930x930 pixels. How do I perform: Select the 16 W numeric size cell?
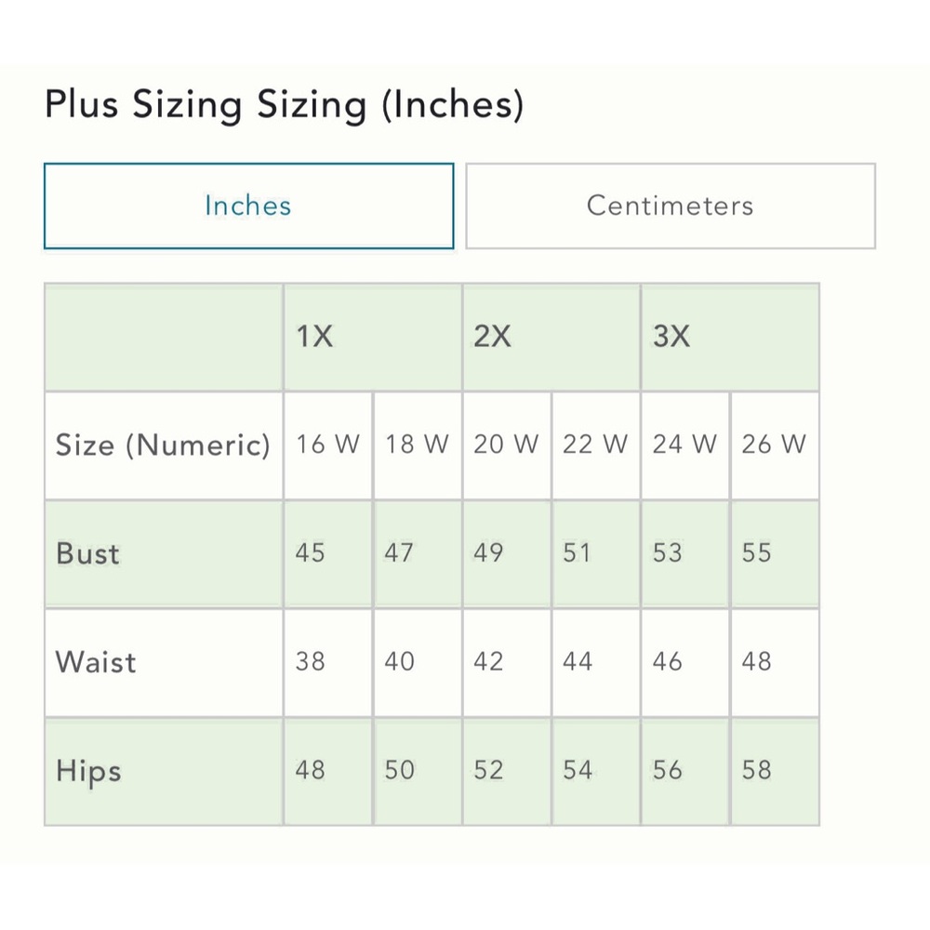(327, 445)
